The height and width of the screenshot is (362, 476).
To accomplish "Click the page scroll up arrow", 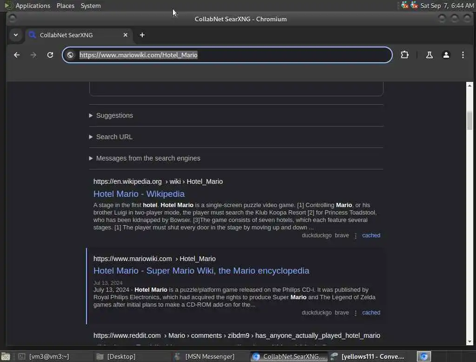I will (x=469, y=86).
